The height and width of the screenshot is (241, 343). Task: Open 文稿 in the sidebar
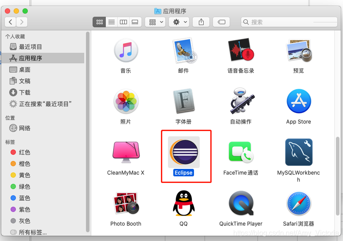tap(43, 81)
